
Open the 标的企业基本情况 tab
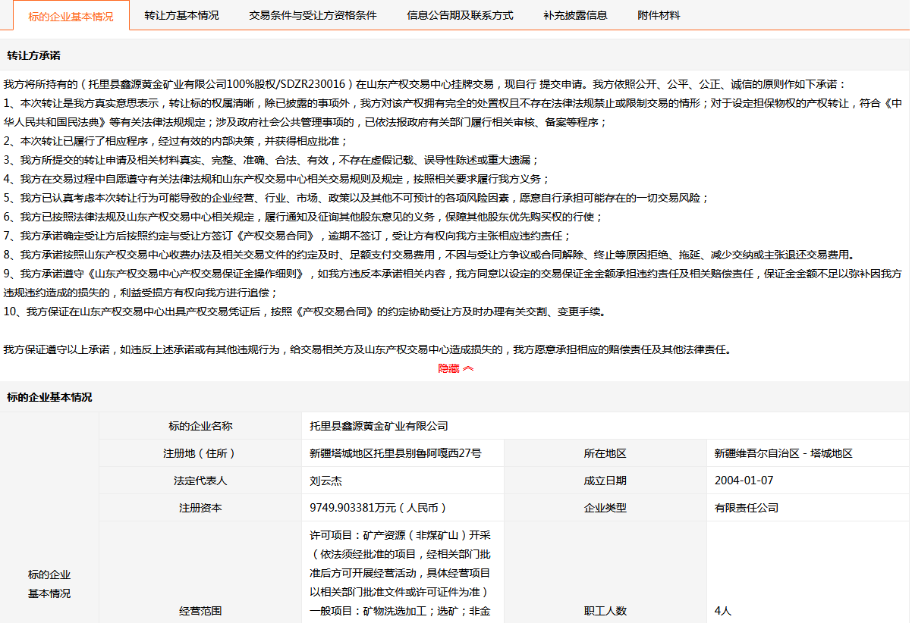tap(71, 16)
